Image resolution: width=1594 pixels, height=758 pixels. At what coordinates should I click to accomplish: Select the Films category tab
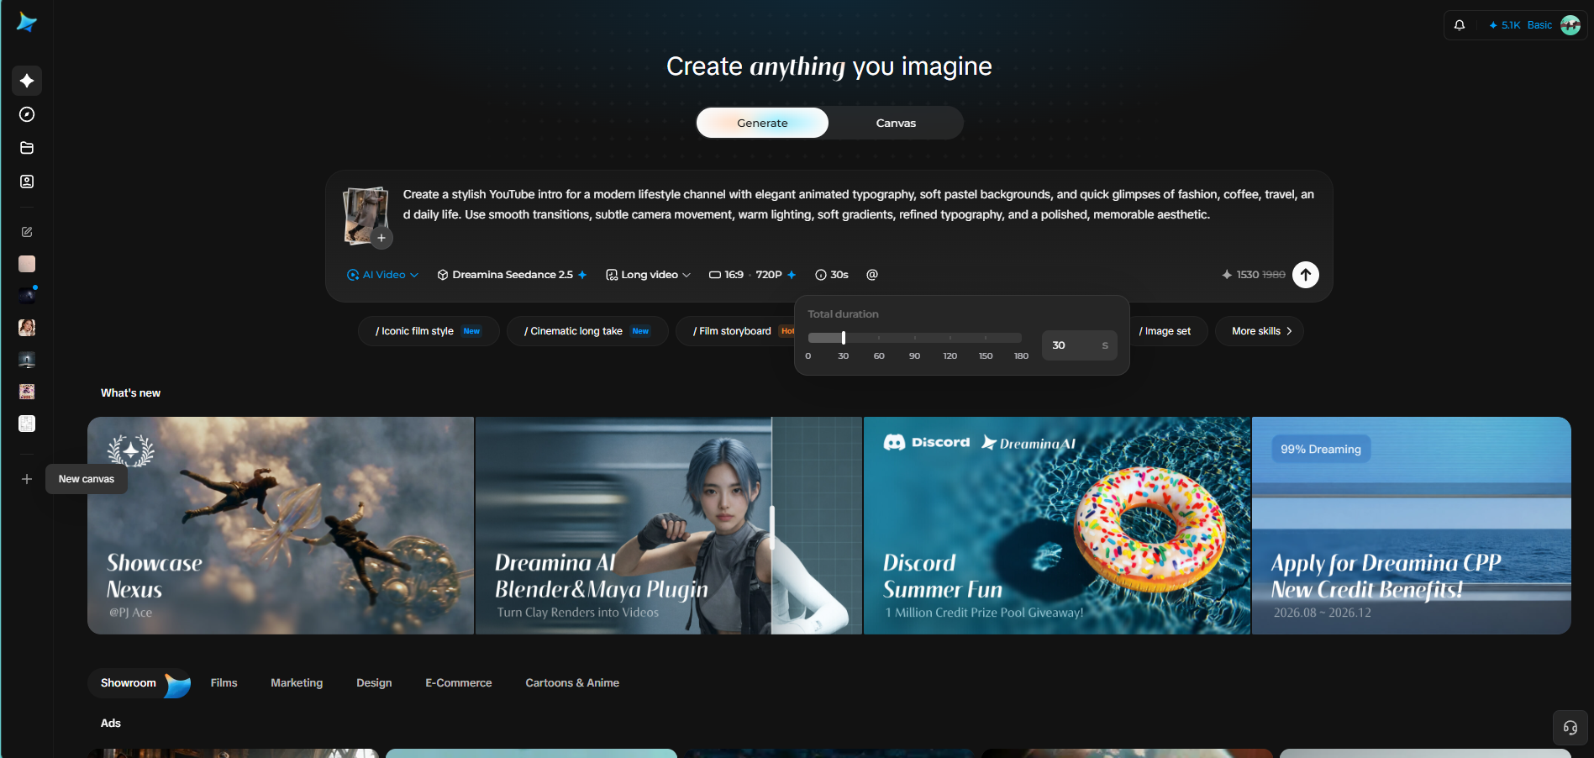pos(224,683)
